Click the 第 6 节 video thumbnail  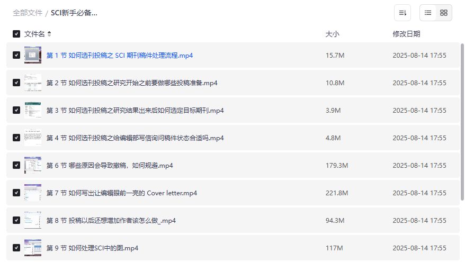(33, 165)
